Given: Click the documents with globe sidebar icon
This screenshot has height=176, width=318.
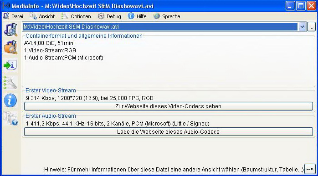Looking at the screenshot, I should 10,118.
